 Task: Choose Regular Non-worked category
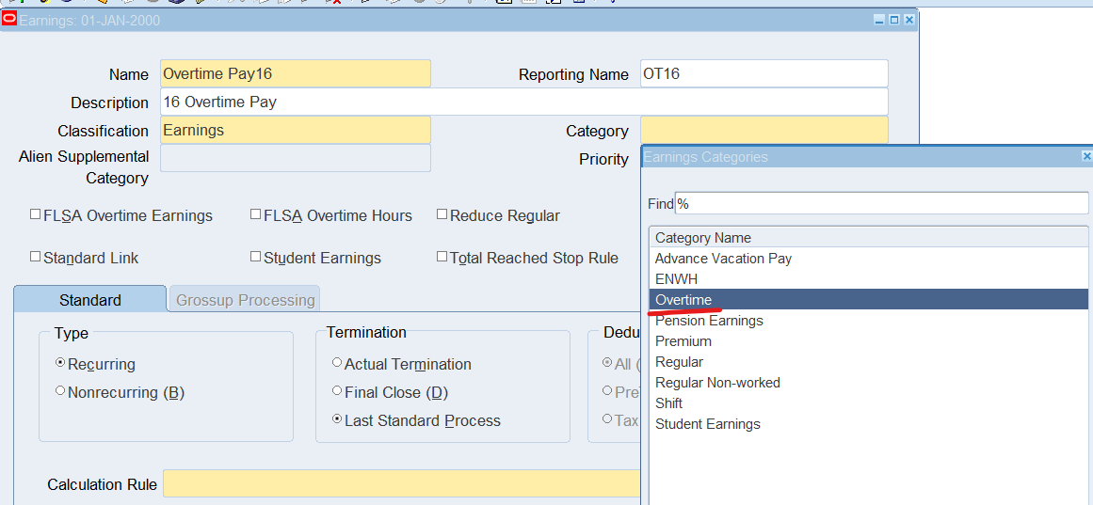click(x=717, y=383)
